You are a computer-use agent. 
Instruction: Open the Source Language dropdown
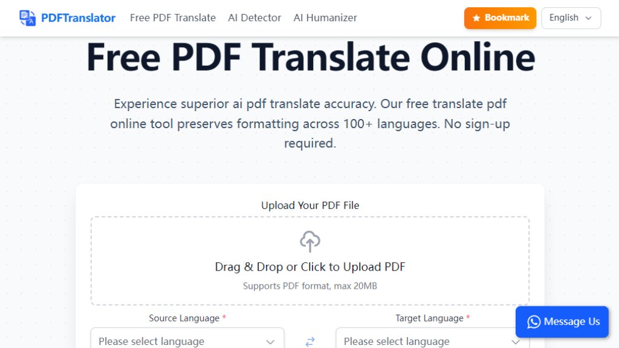pos(187,338)
